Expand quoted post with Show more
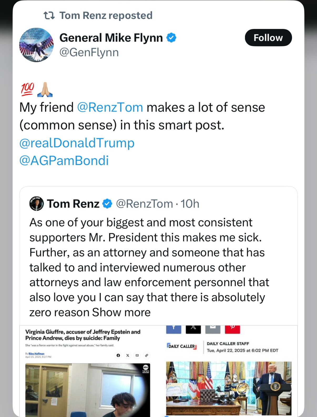This screenshot has height=417, width=317. click(121, 312)
